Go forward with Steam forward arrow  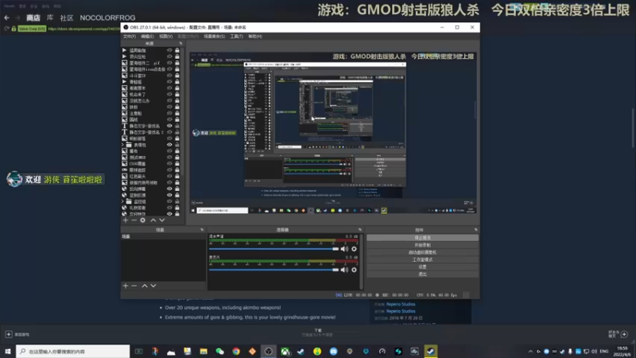[x=17, y=18]
